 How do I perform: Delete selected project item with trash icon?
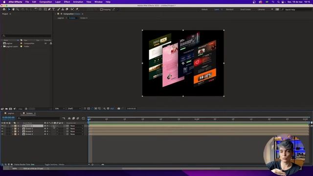(26, 109)
